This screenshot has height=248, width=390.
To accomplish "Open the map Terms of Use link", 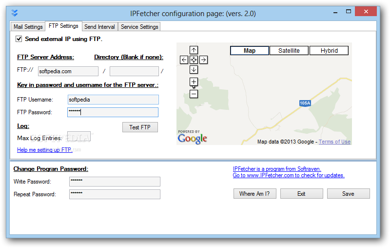I will pyautogui.click(x=334, y=142).
